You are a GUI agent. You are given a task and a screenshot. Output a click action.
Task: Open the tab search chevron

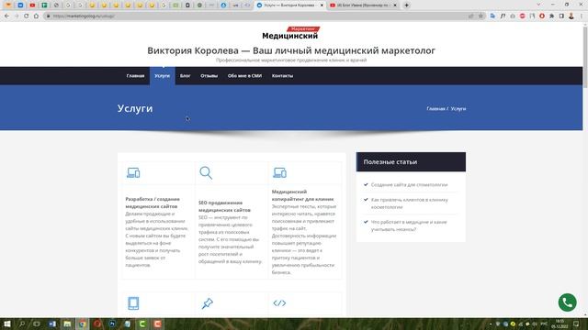point(538,5)
